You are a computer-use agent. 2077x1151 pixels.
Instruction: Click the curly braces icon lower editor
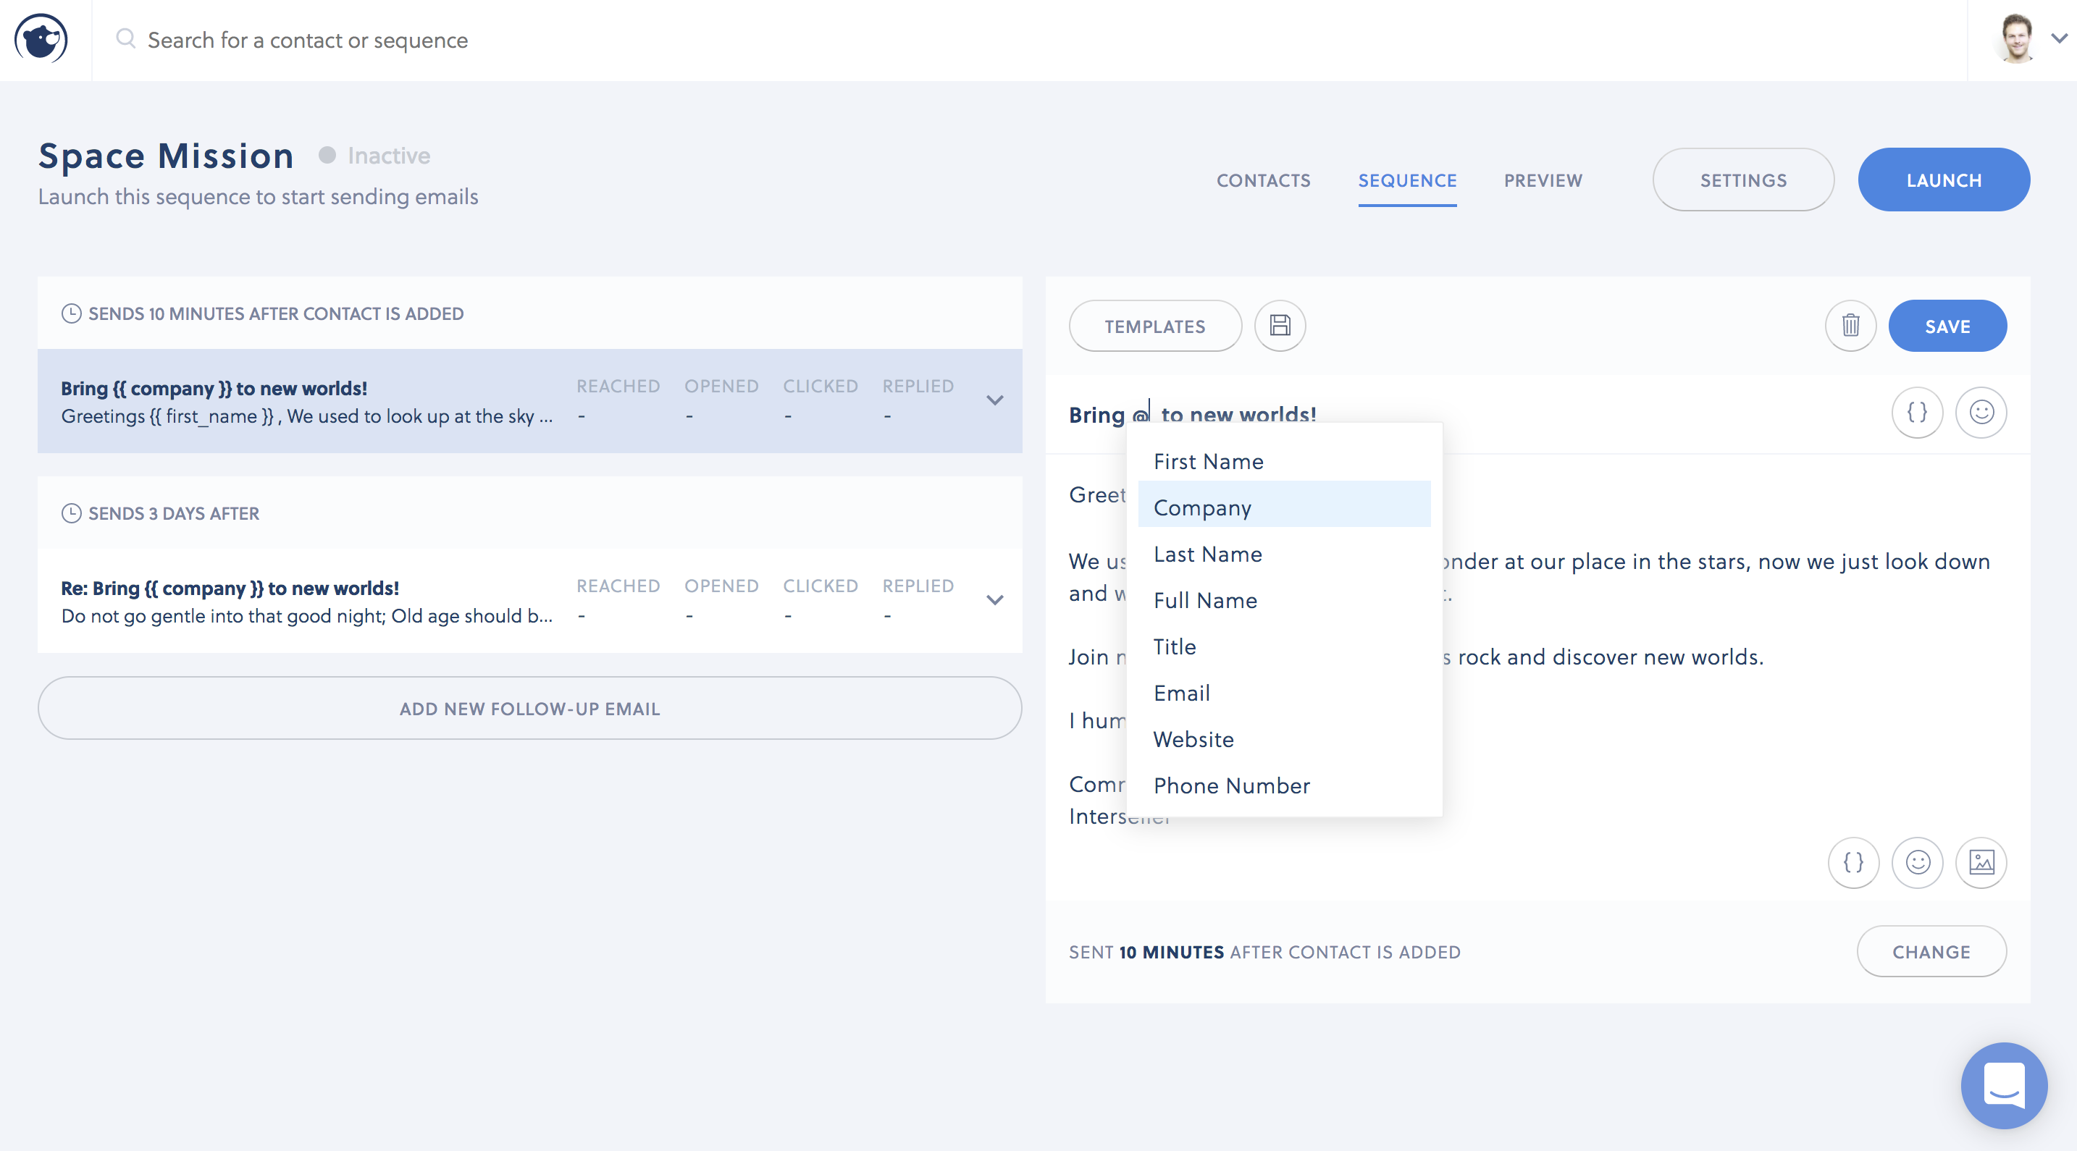1855,862
